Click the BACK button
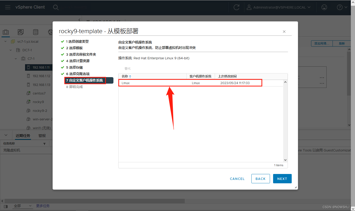The width and height of the screenshot is (355, 211). [260, 179]
